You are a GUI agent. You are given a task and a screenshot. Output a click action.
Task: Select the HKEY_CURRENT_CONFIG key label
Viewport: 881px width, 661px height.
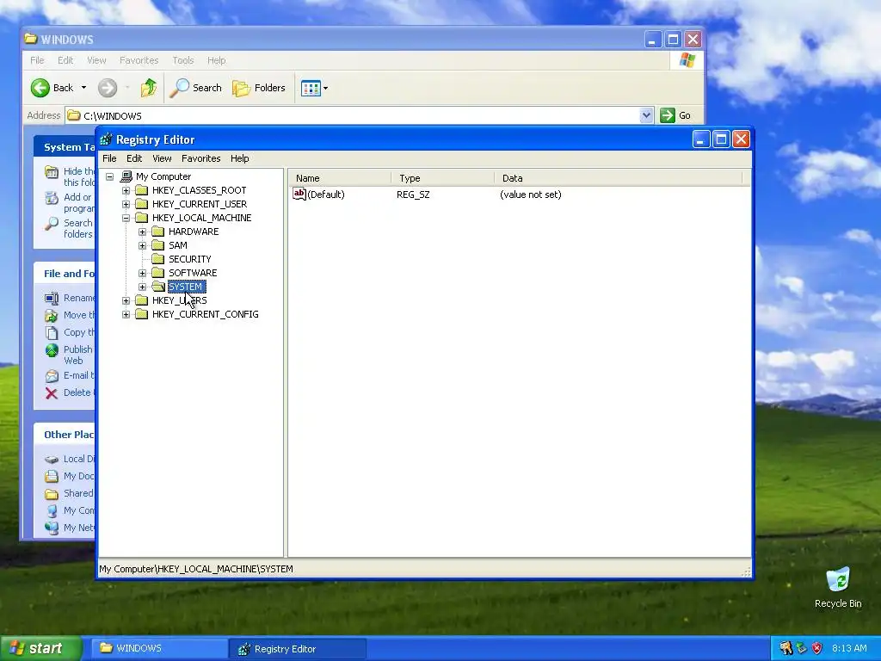click(x=205, y=314)
